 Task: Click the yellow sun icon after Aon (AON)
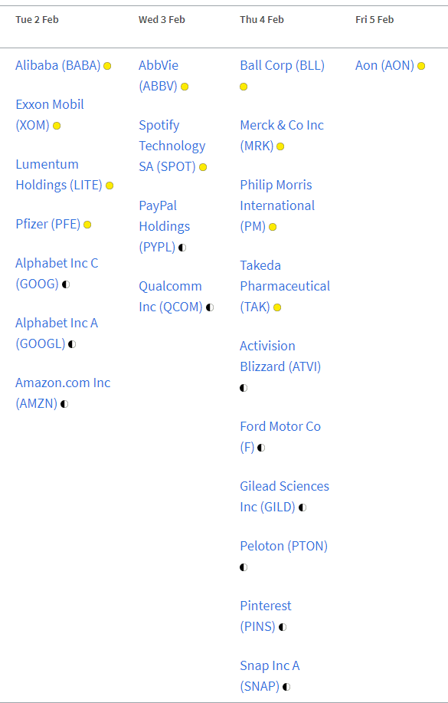tap(421, 66)
